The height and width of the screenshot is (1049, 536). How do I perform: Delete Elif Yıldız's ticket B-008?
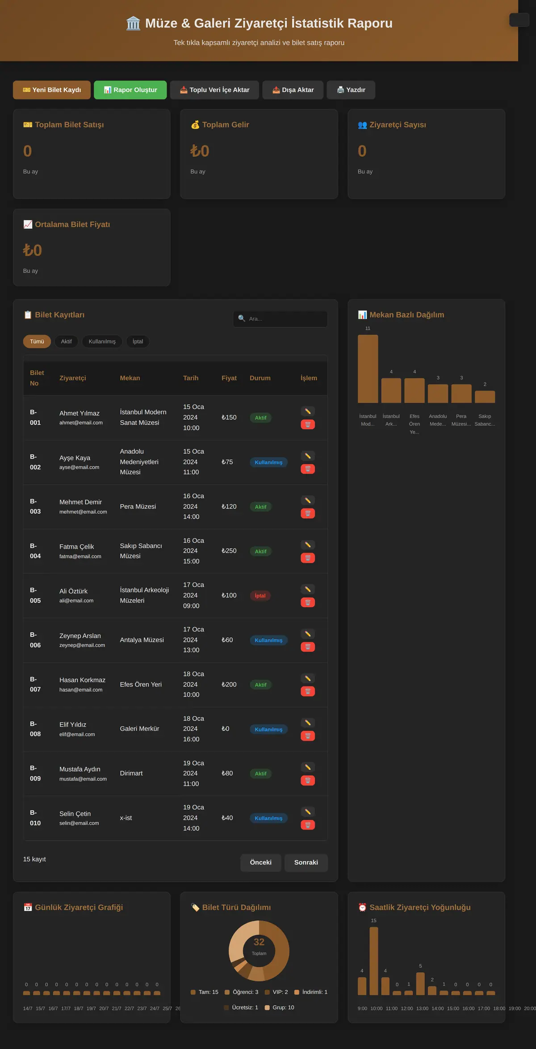[308, 736]
